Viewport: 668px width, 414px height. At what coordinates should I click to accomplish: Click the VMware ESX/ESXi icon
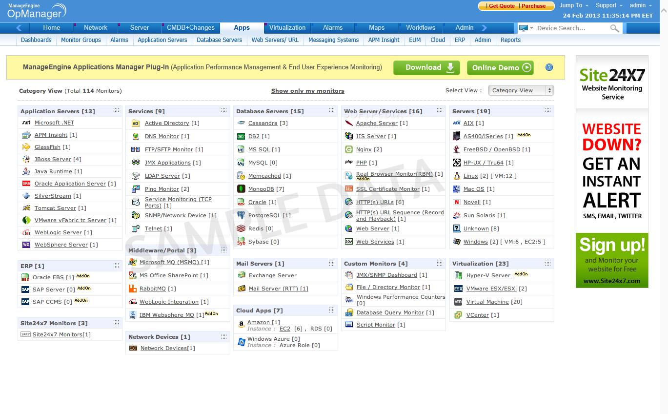(458, 289)
